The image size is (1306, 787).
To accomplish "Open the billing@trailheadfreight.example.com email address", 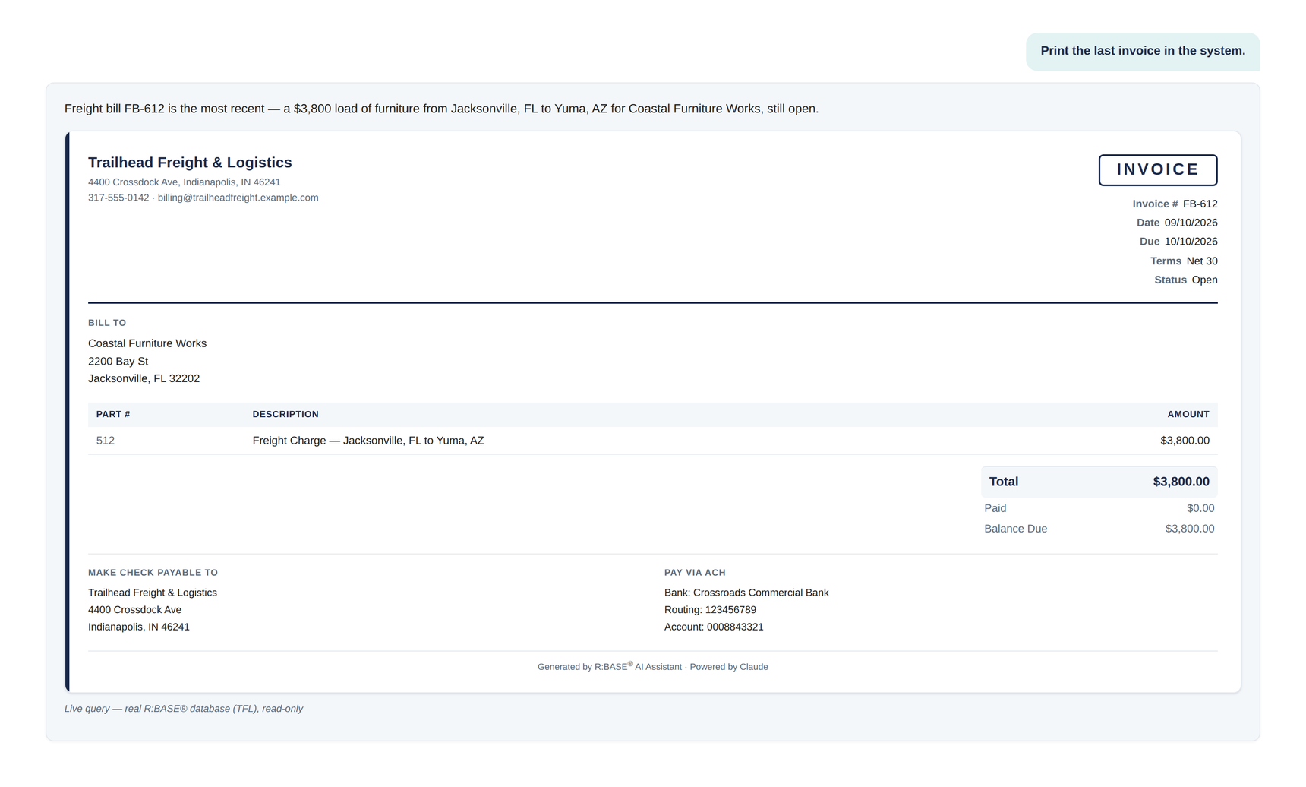I will [238, 198].
